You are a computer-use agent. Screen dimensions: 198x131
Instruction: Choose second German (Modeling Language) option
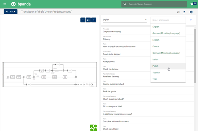(168, 53)
